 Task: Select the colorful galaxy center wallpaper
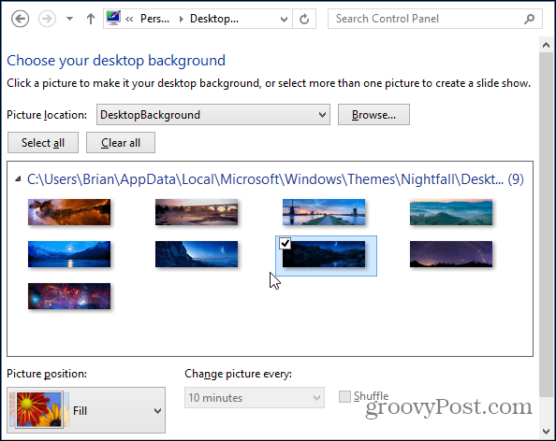69,296
